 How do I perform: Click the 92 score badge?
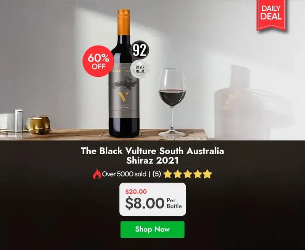point(140,50)
